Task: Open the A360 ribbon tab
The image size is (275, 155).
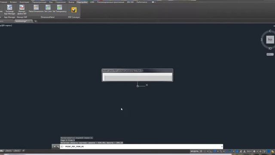Action: 92,2
